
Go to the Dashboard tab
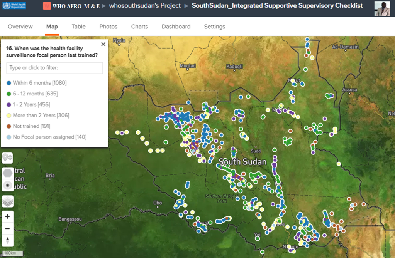(176, 27)
